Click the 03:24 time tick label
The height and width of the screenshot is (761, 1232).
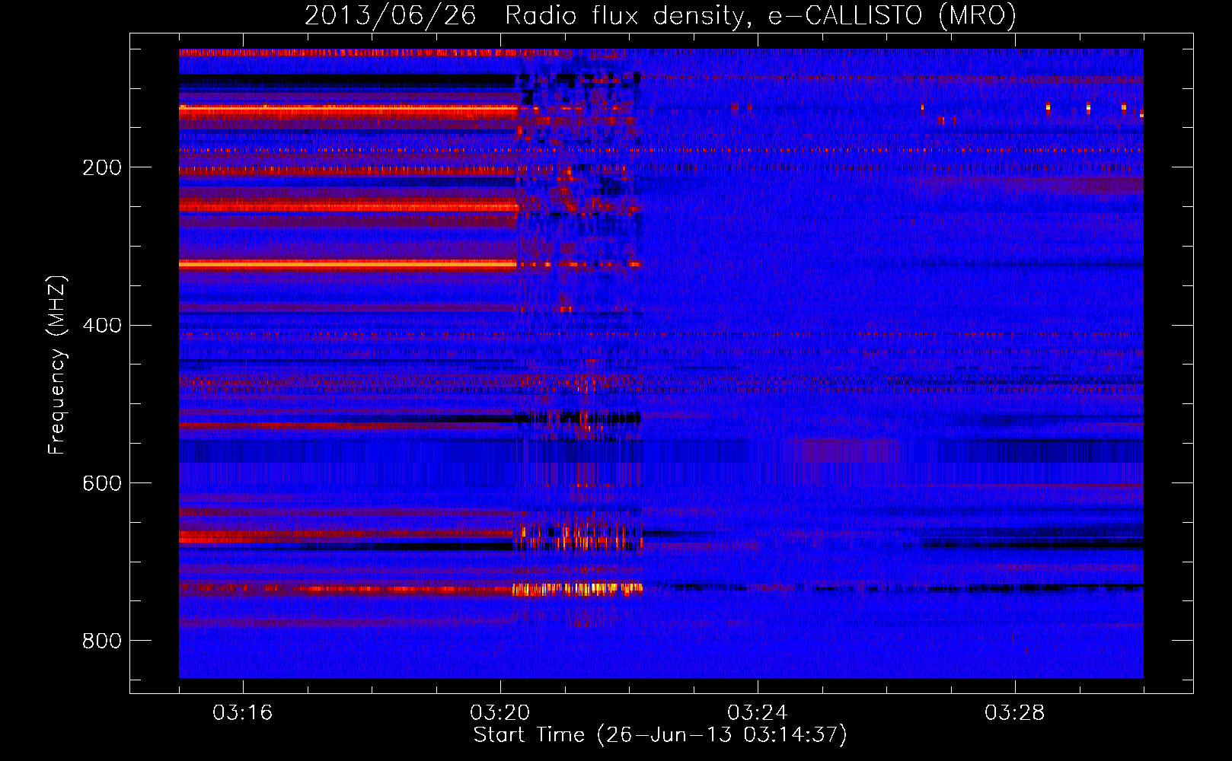757,712
